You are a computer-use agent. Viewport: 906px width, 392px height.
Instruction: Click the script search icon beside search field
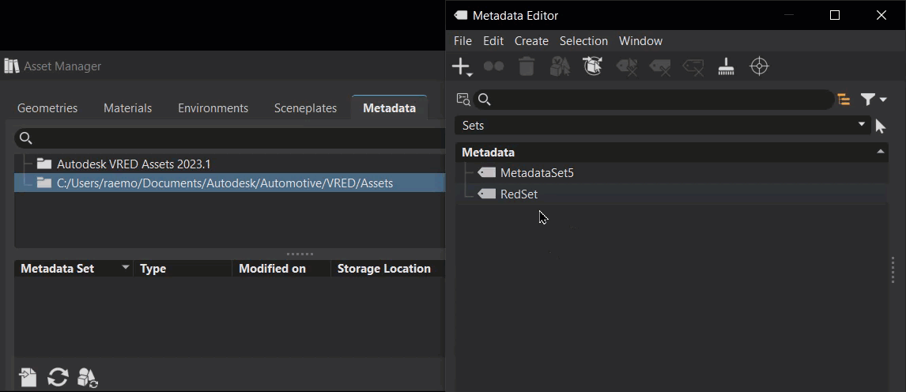pos(463,100)
